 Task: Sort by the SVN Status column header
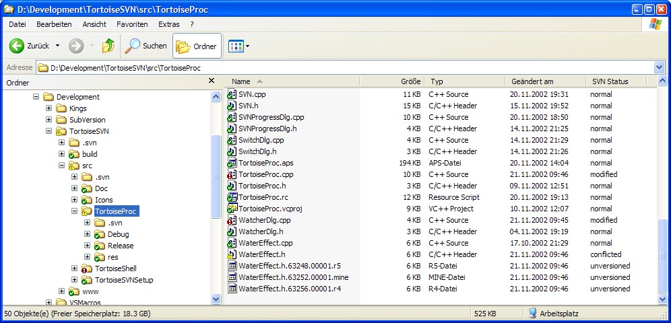pos(616,81)
